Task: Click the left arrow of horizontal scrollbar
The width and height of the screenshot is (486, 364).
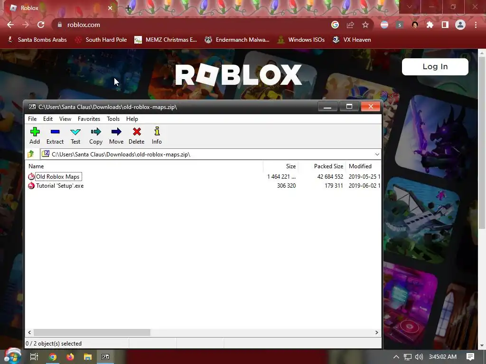Action: point(29,332)
